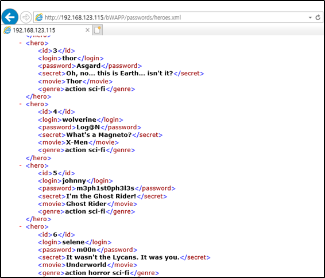Click the id value '5'
Screen dimensions: 325x278
55,173
